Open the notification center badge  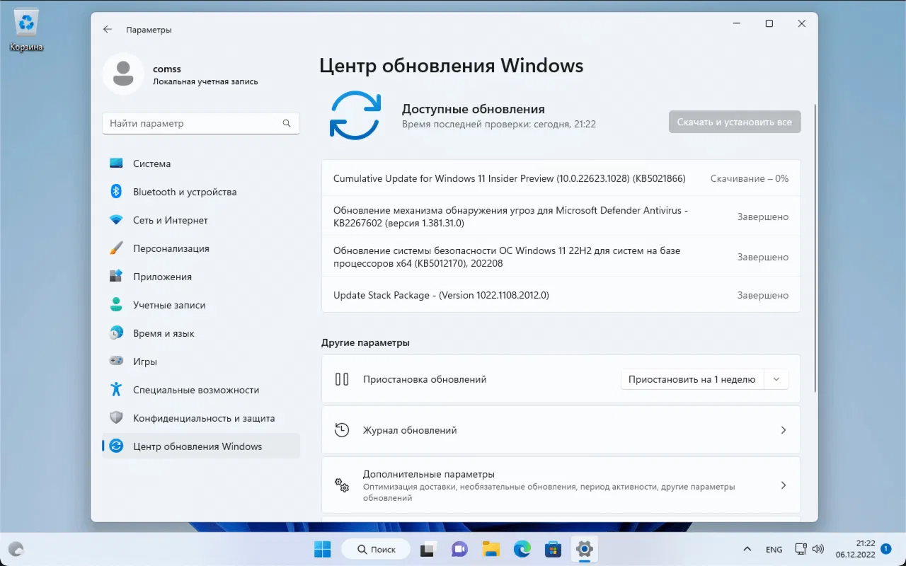(x=885, y=548)
